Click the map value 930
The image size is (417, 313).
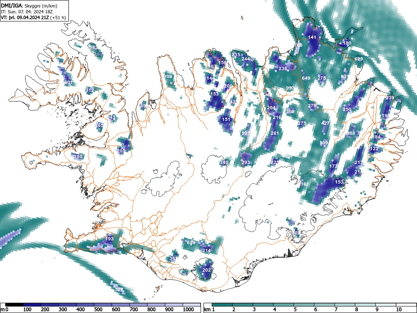pos(168,77)
